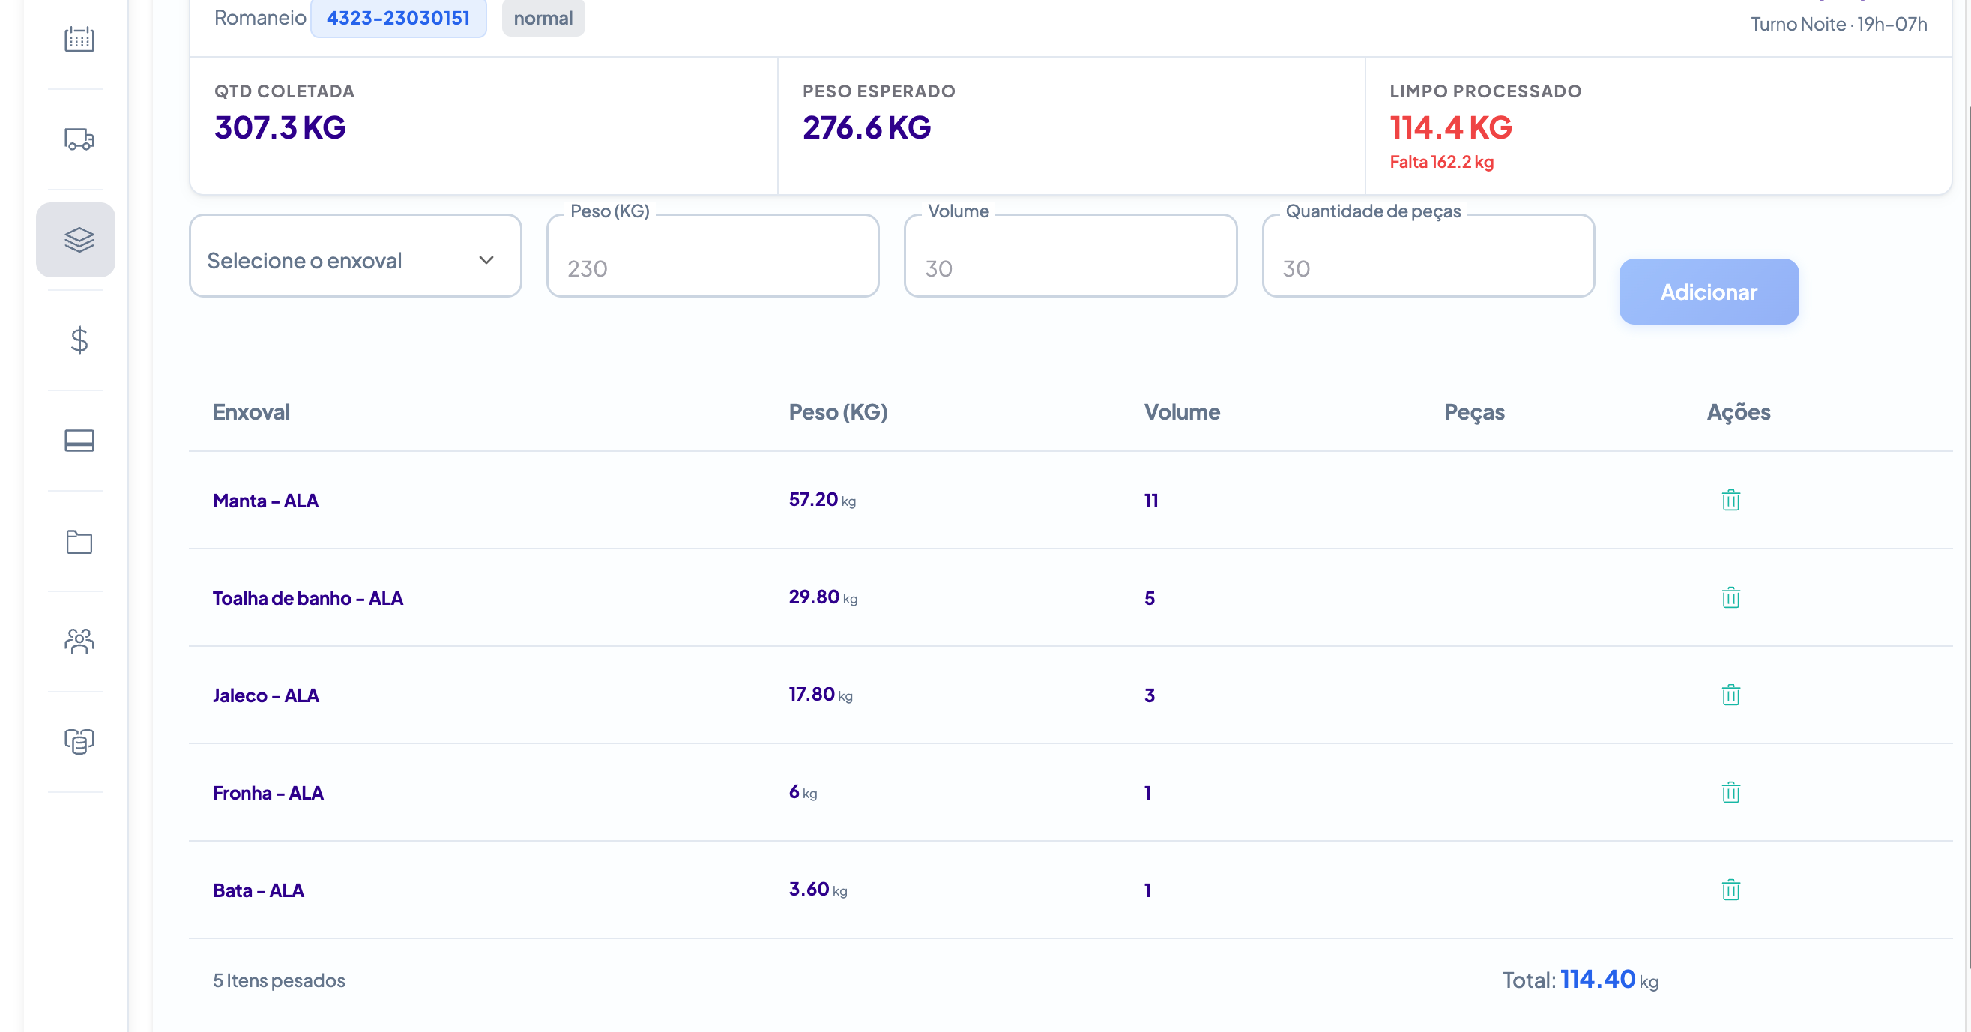
Task: Expand the Selecione o enxoval dropdown
Action: pyautogui.click(x=356, y=256)
